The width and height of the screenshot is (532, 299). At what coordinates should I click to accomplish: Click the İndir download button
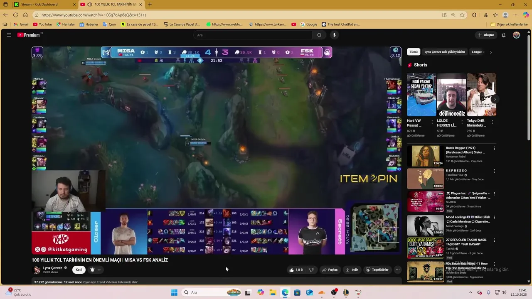click(x=352, y=270)
